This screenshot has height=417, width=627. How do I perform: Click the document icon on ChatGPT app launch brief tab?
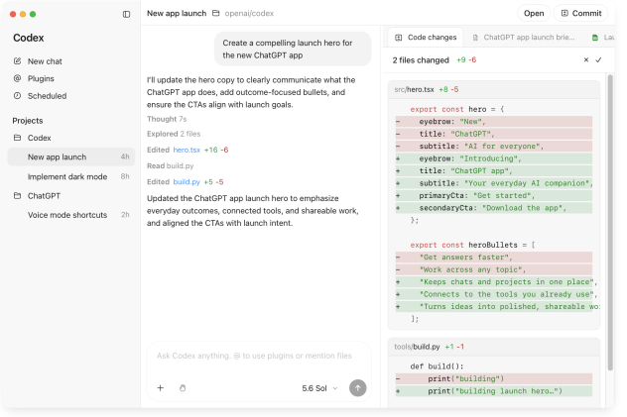tap(475, 38)
